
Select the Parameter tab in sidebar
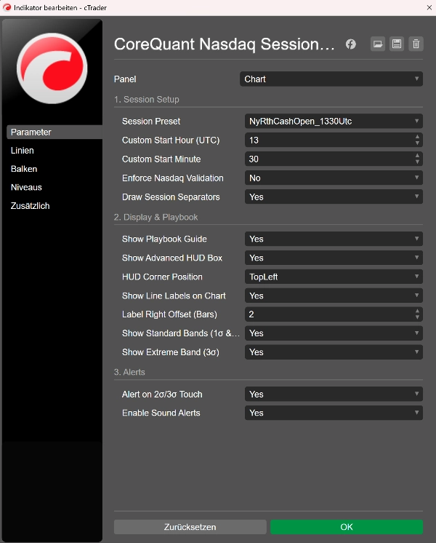point(54,132)
